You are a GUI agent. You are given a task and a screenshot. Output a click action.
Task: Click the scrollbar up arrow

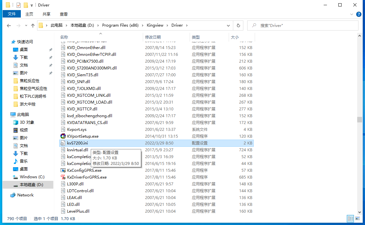pyautogui.click(x=359, y=36)
